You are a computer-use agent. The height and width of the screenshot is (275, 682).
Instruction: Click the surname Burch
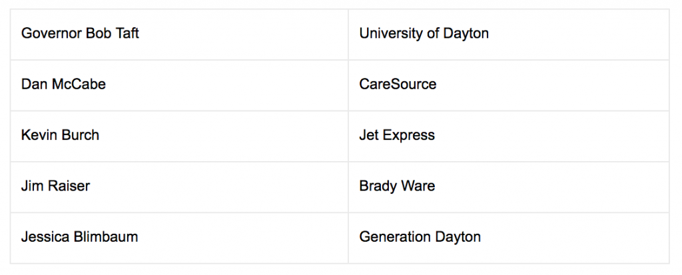pyautogui.click(x=80, y=135)
